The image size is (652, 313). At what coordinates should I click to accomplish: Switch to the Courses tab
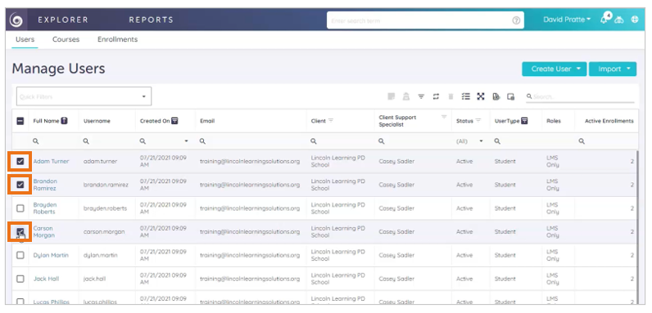66,39
